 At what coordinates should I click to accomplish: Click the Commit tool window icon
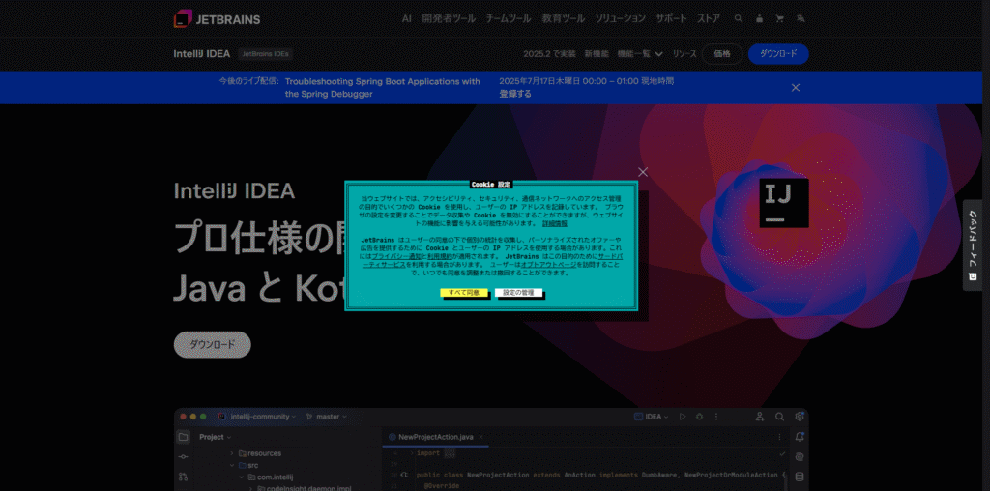pyautogui.click(x=183, y=456)
